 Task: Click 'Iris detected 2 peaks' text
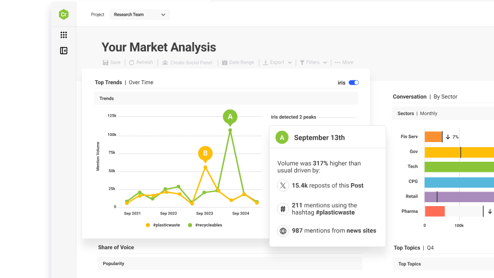click(293, 117)
